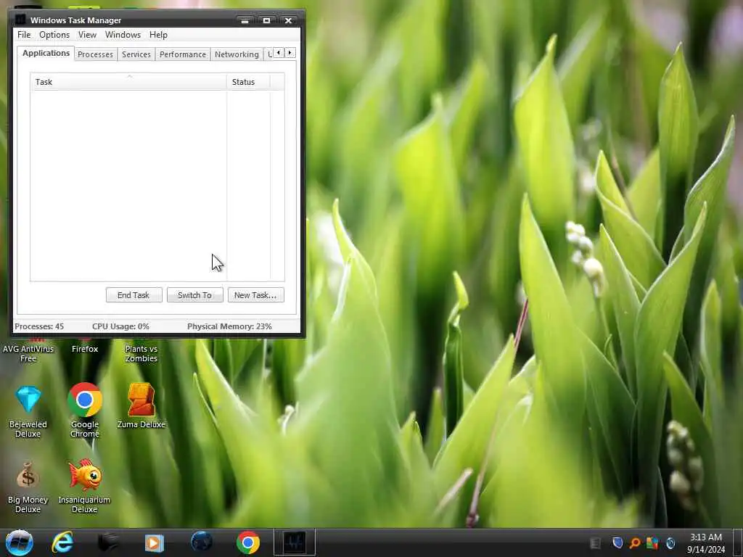This screenshot has height=557, width=743.
Task: Switch to the Services tab
Action: pos(136,54)
